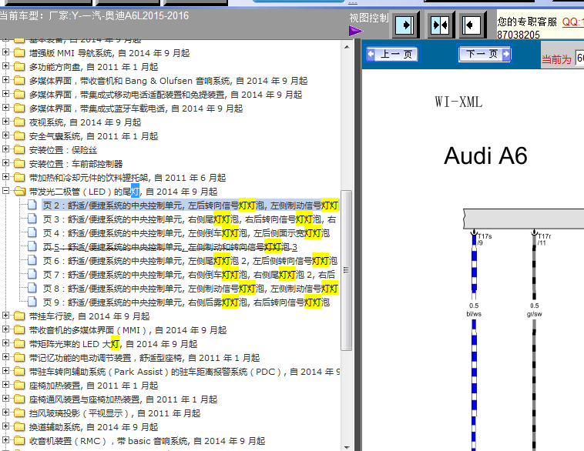The image size is (584, 451).
Task: Go to next page with 下一页 button
Action: (x=484, y=55)
